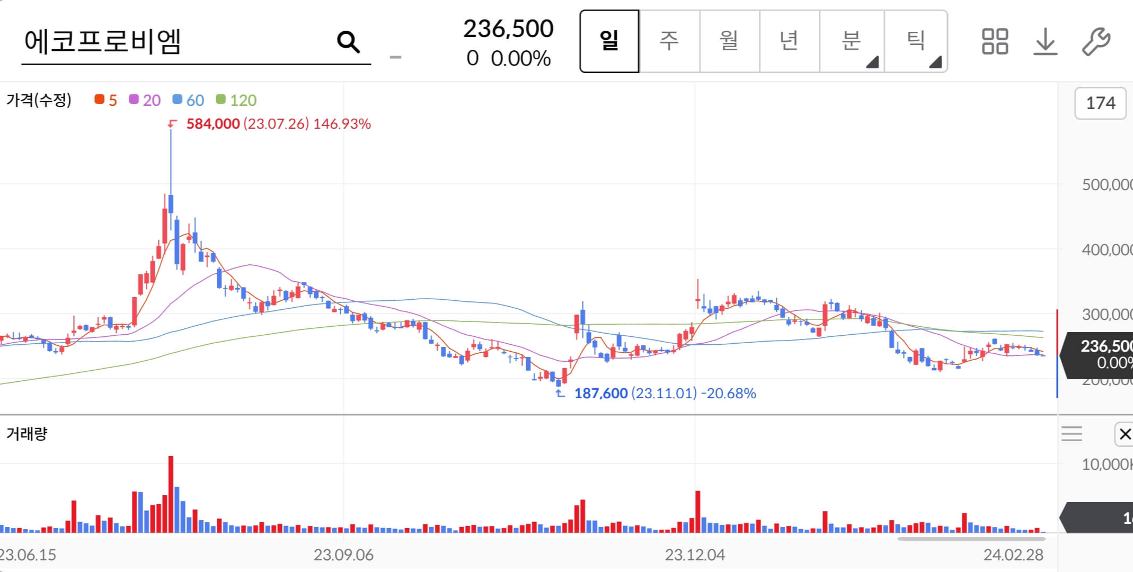Click the hamburger icon on the 거래량 panel
The height and width of the screenshot is (572, 1133).
[x=1072, y=433]
